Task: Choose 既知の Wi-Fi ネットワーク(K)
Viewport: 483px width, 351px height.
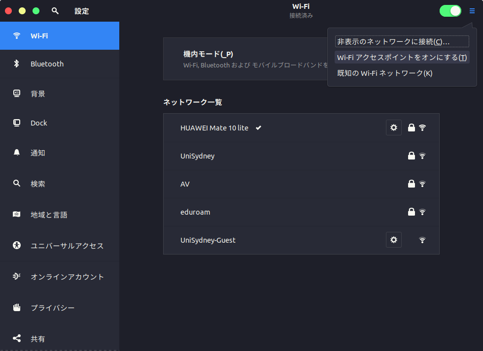Action: coord(402,73)
